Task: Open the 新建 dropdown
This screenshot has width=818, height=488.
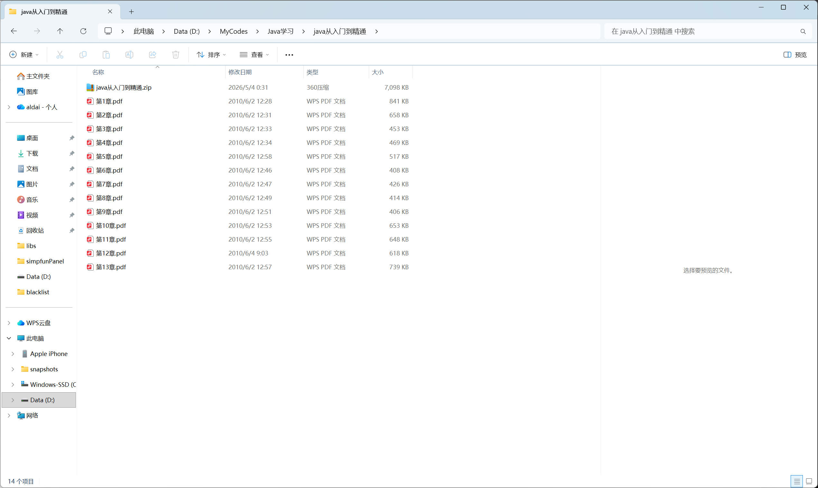Action: 24,55
